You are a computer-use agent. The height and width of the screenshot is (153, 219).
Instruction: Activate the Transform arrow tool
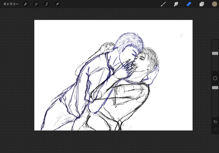tap(57, 4)
